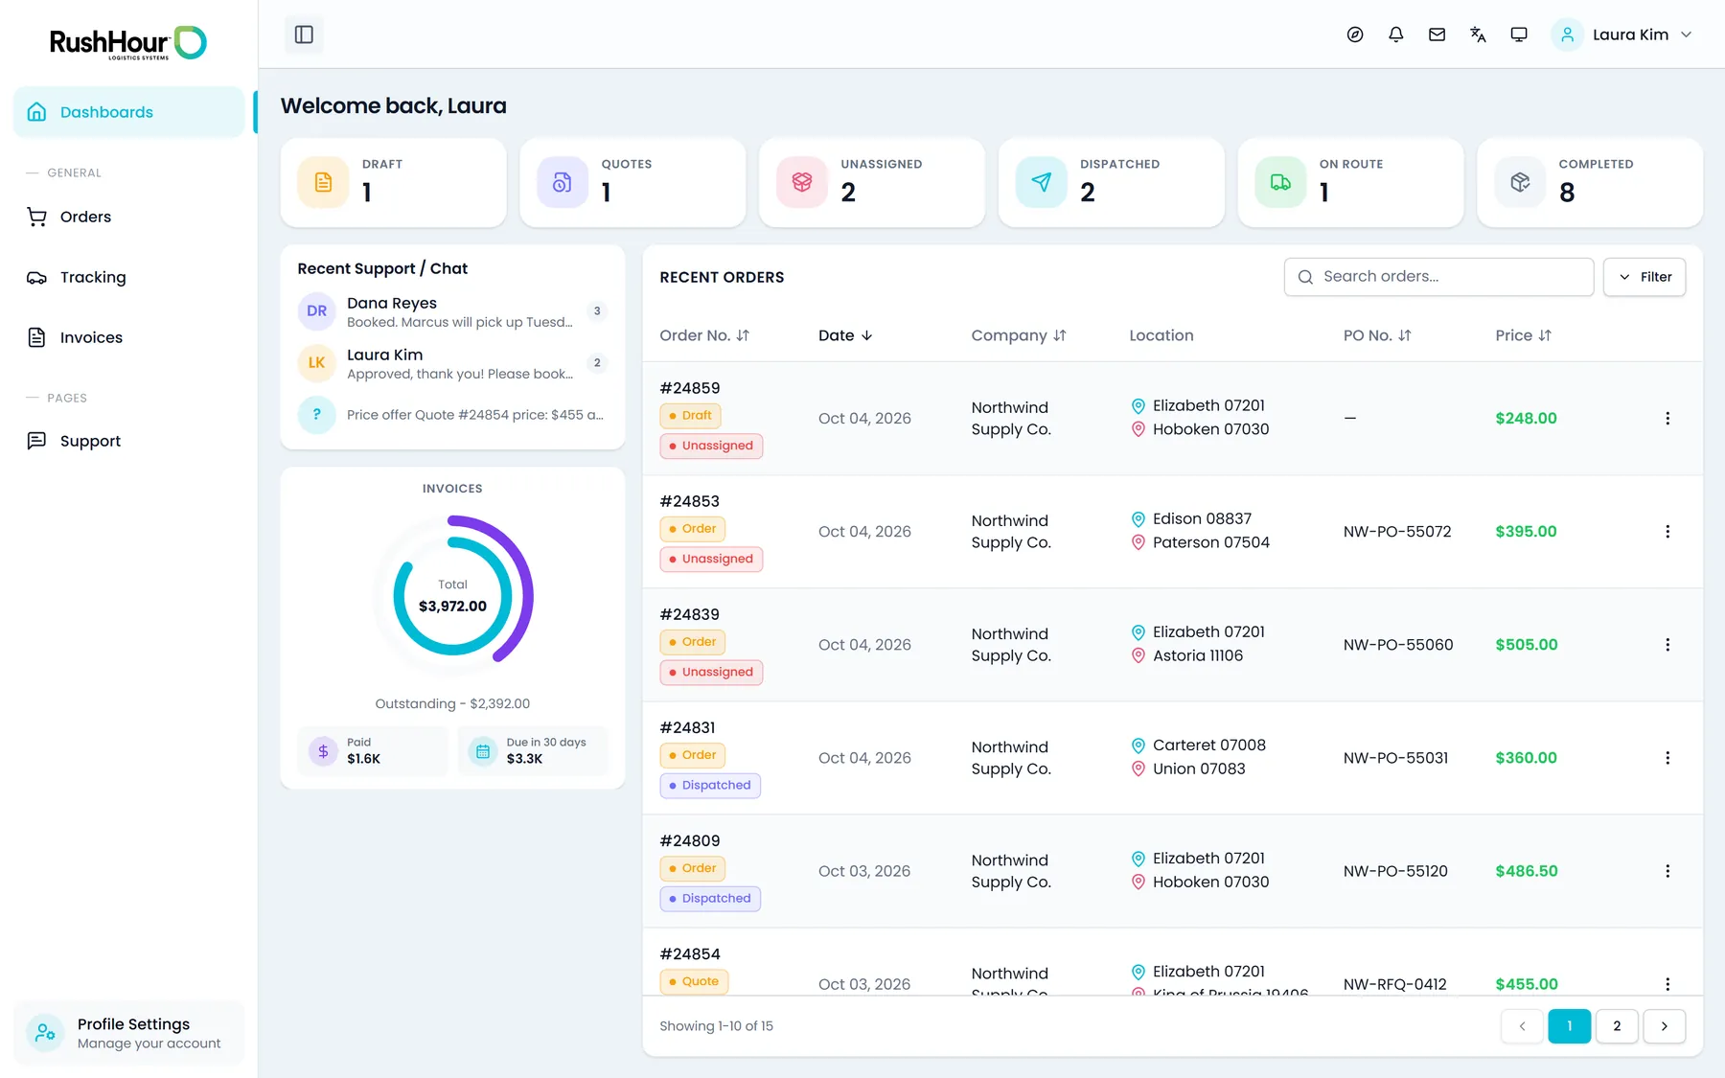Open actions menu for order #24859

click(x=1667, y=419)
